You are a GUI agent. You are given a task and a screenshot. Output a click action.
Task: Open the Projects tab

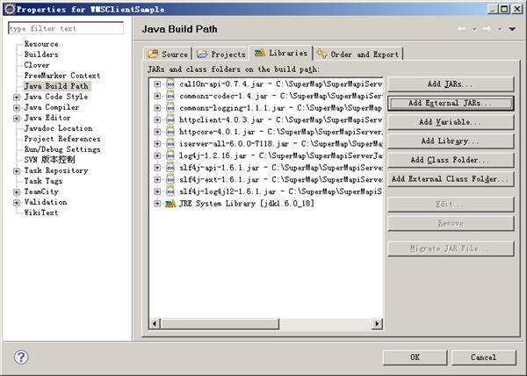[x=221, y=54]
